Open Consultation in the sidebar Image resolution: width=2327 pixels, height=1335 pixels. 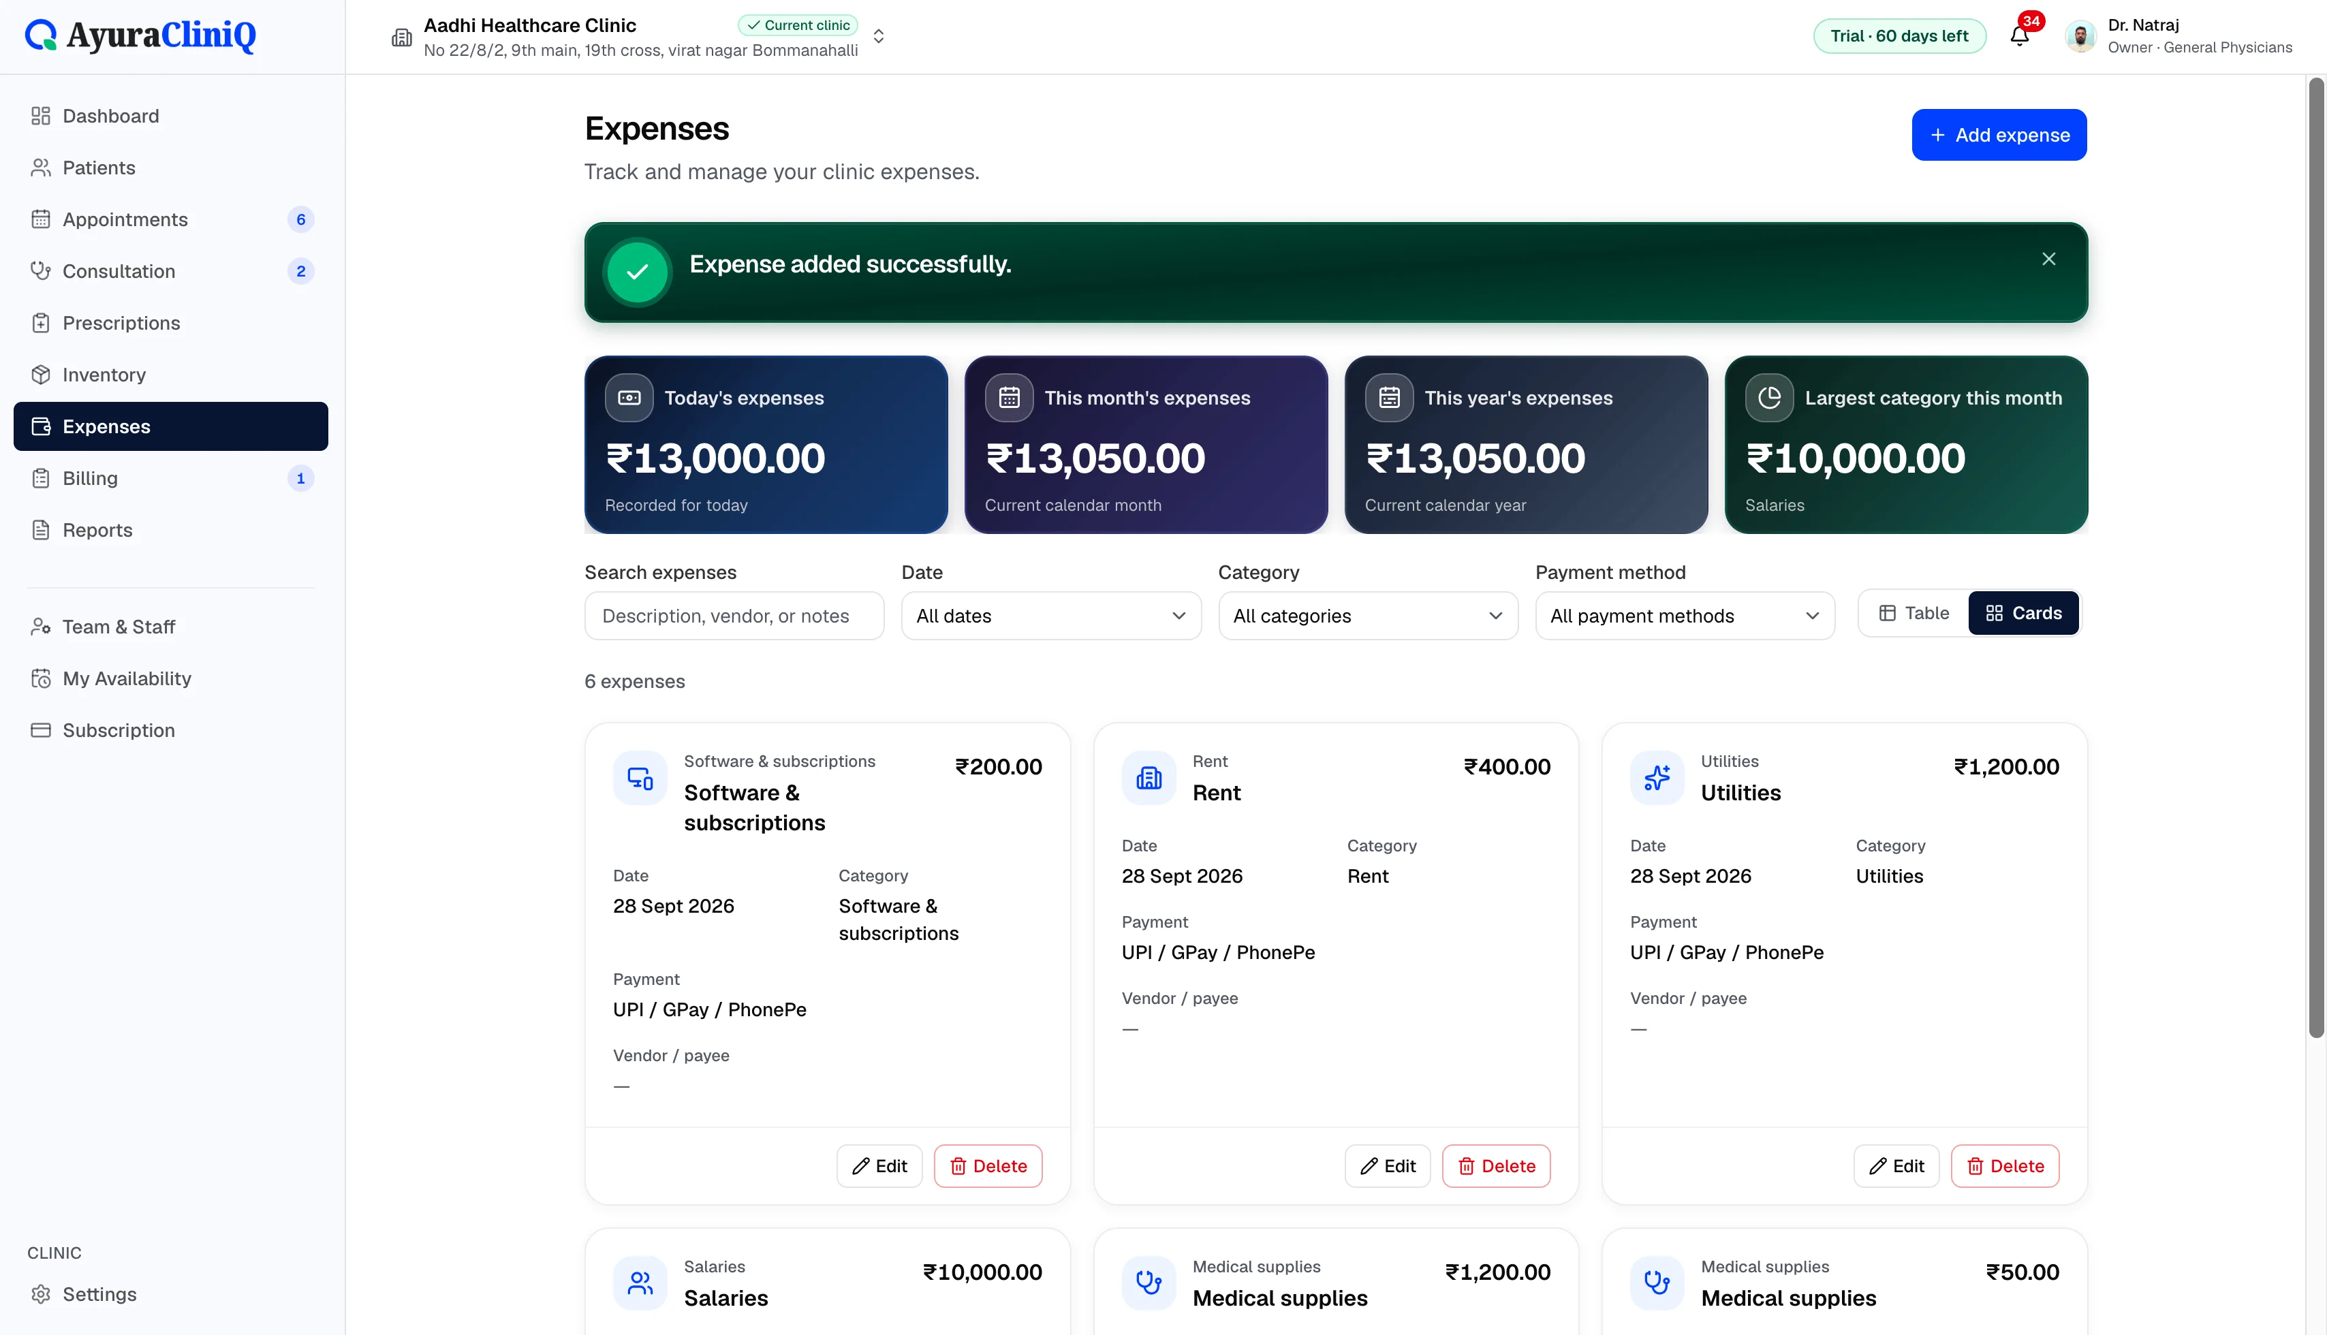tap(170, 271)
